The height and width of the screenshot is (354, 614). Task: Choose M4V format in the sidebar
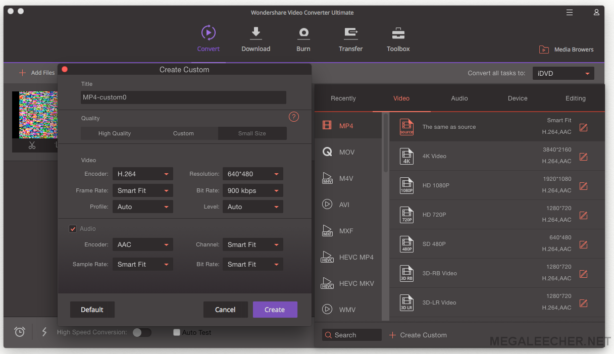coord(348,178)
